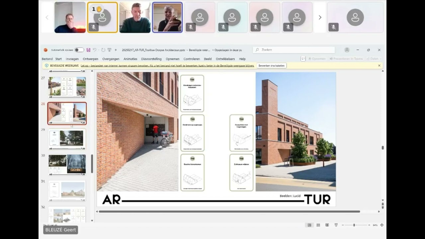Open the Controleren tab
This screenshot has width=425, height=239.
click(192, 59)
